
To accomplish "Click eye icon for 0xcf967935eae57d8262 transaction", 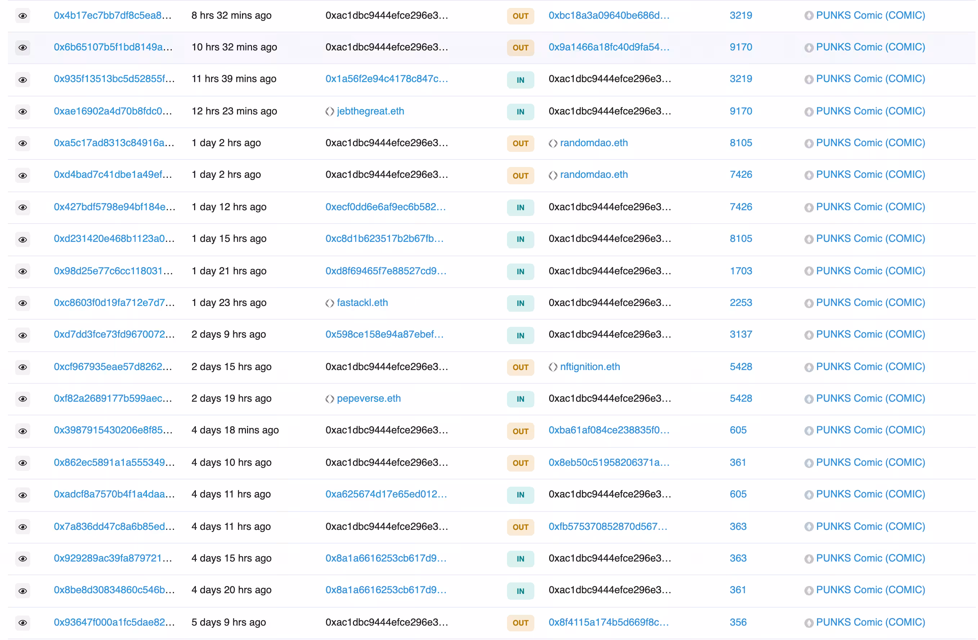I will coord(23,367).
